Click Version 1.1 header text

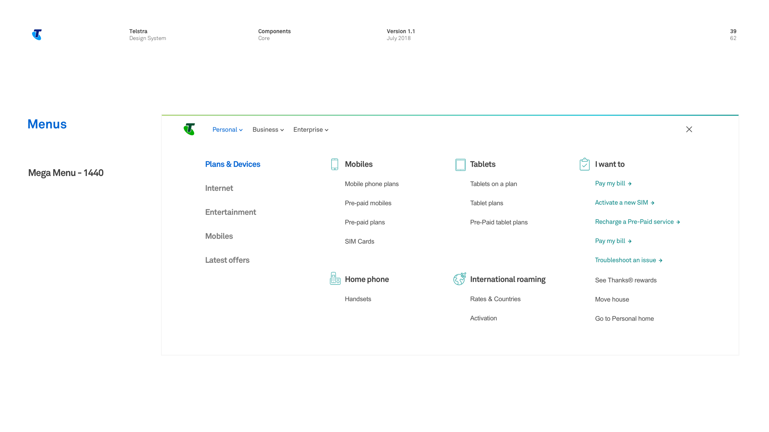(401, 31)
